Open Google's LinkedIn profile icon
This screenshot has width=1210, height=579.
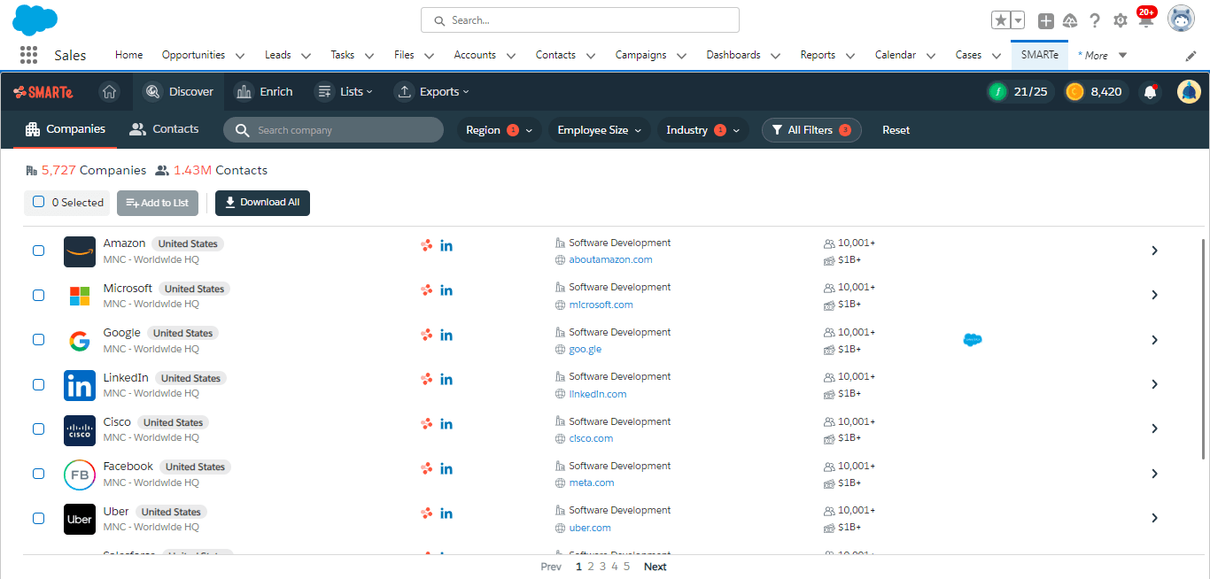[446, 335]
